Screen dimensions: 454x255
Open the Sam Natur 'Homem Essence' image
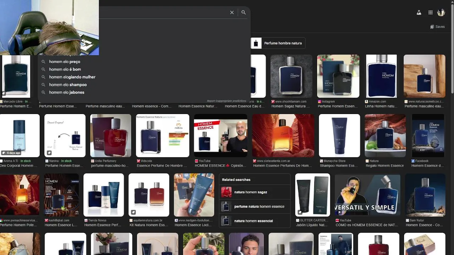click(x=425, y=195)
